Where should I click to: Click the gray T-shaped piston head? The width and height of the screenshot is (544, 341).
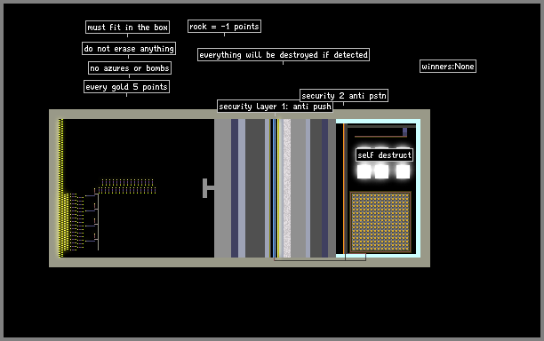(x=208, y=188)
